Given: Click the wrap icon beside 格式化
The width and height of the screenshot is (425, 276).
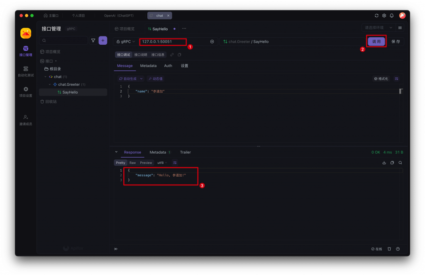Looking at the screenshot, I should (x=396, y=79).
